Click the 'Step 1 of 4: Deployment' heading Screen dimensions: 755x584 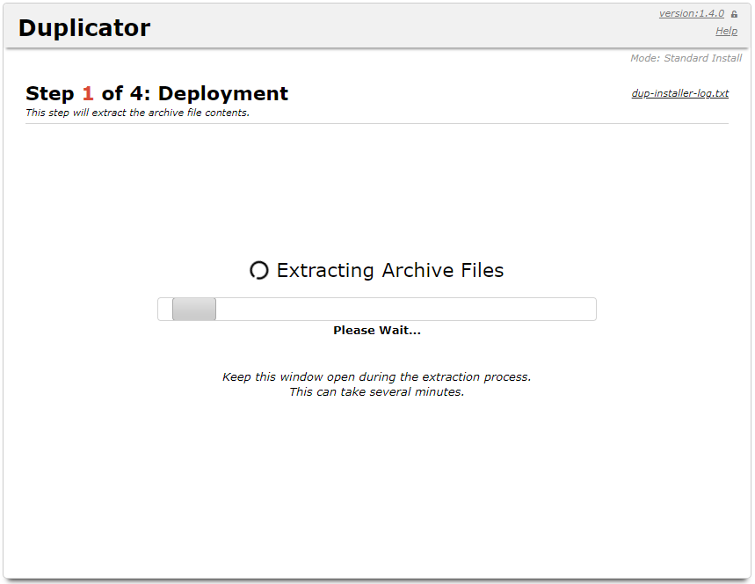coord(156,93)
